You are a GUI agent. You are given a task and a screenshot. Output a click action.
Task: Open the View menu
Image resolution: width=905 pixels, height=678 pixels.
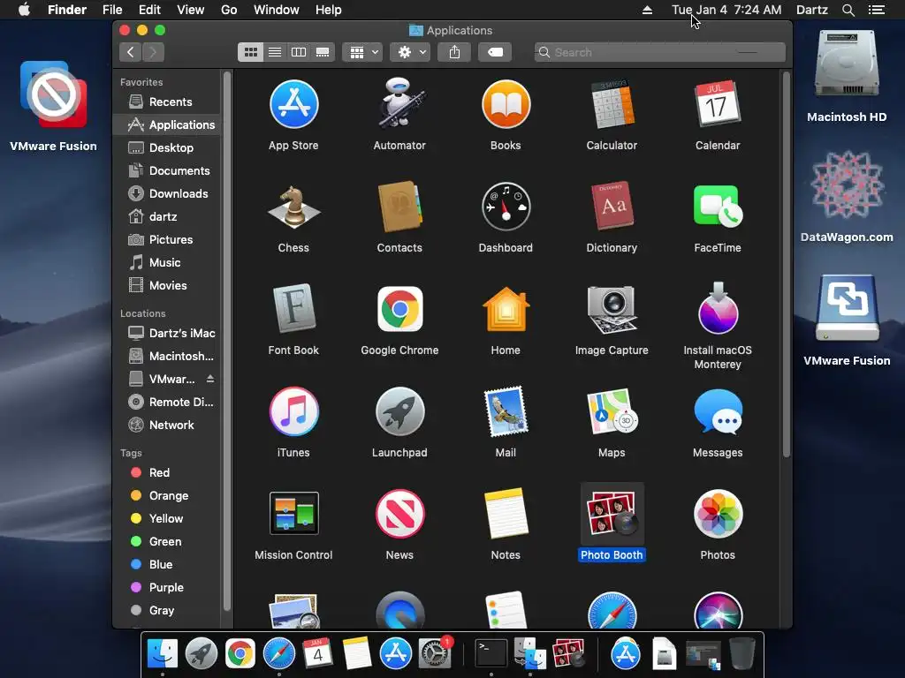pyautogui.click(x=191, y=10)
